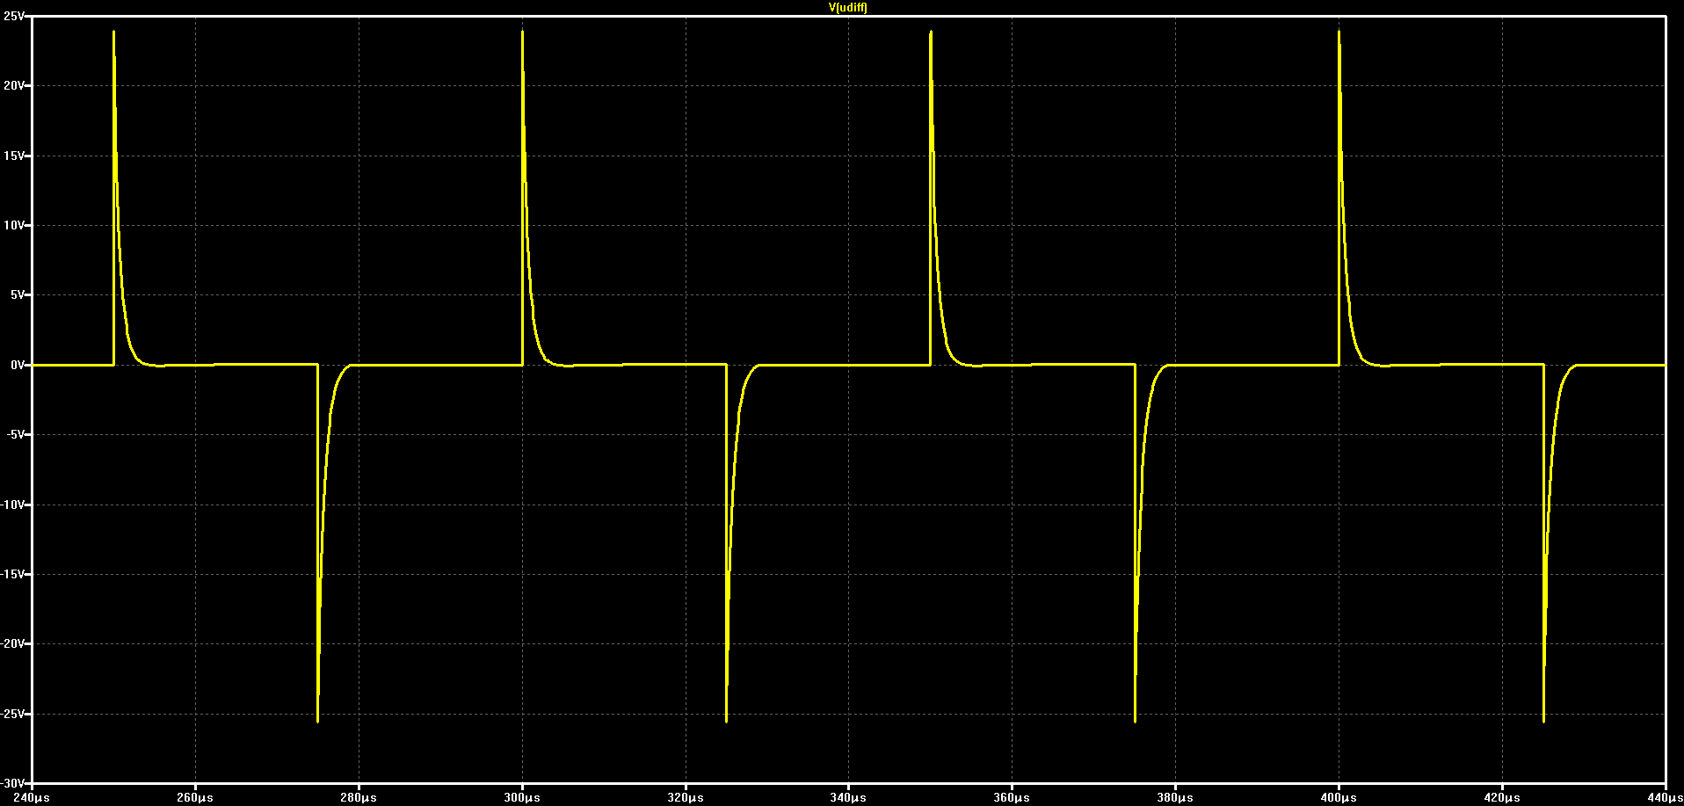Select the 400µs time axis label
The height and width of the screenshot is (806, 1684).
coord(1339,798)
